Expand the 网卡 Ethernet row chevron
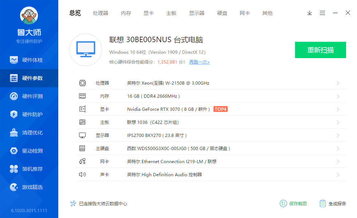This screenshot has height=218, width=357. point(338,162)
